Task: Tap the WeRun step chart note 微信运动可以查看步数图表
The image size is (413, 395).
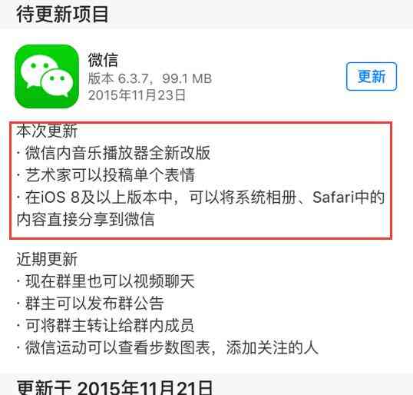Action: click(117, 347)
